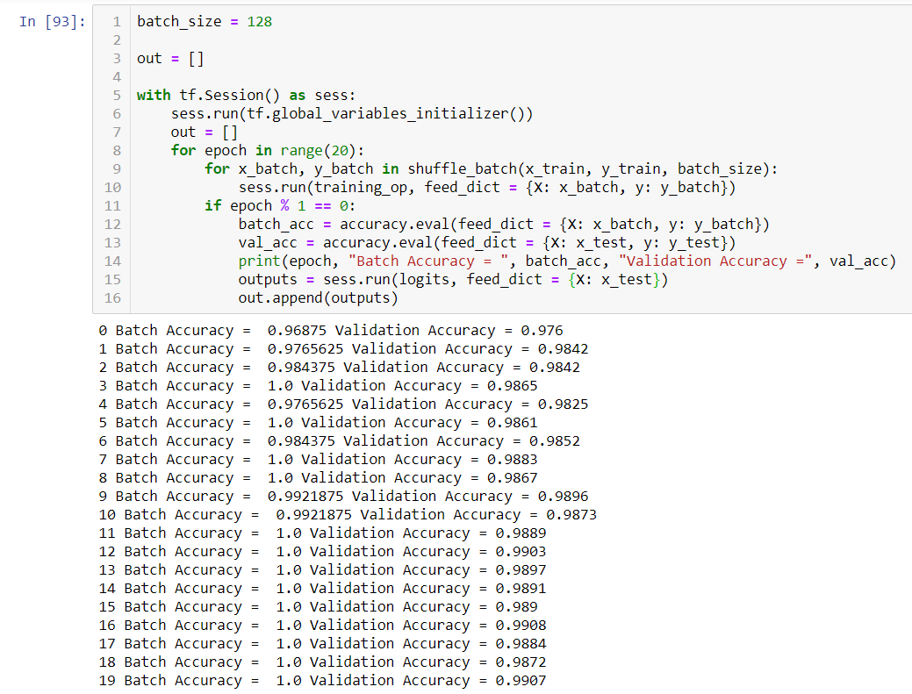Click the print statement on line 14
The width and height of the screenshot is (912, 694).
[567, 261]
